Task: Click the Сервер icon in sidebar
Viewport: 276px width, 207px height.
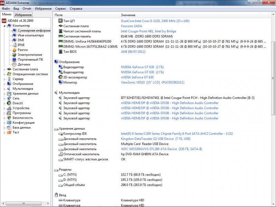Action: pos(9,79)
